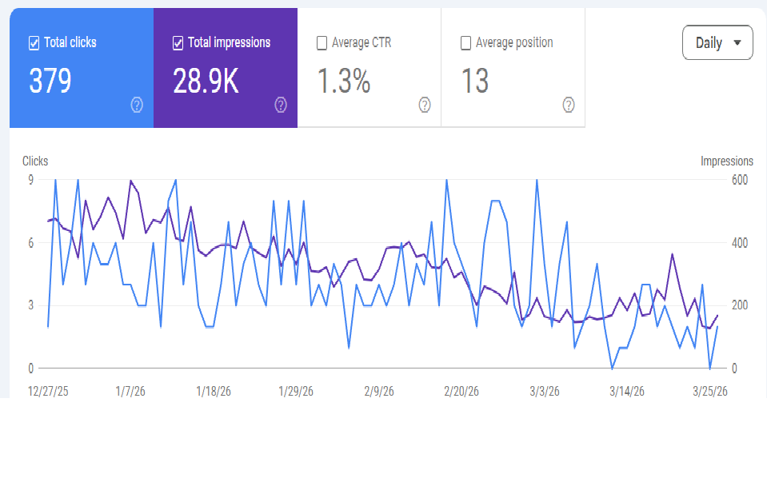Click the 12/27/25 date label
The width and height of the screenshot is (767, 494).
(x=48, y=392)
